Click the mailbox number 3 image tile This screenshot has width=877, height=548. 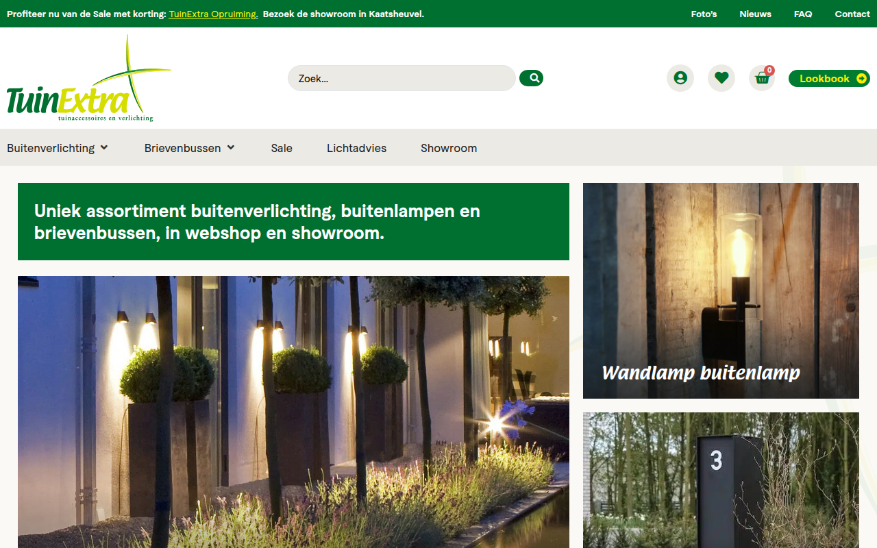pyautogui.click(x=721, y=480)
